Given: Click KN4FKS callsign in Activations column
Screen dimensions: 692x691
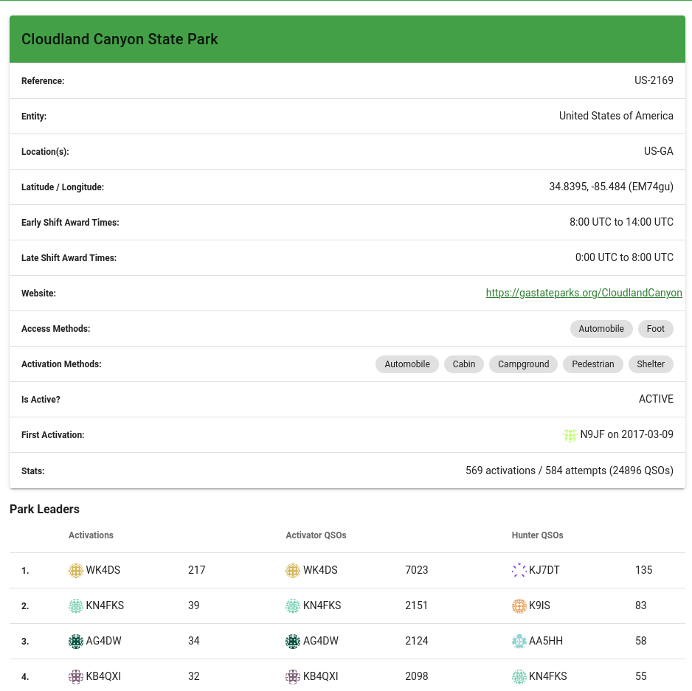Looking at the screenshot, I should 105,605.
